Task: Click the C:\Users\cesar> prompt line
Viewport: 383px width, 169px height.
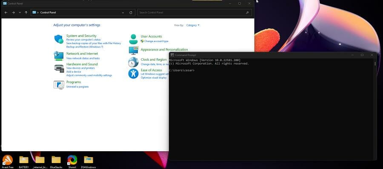Action: (182, 70)
